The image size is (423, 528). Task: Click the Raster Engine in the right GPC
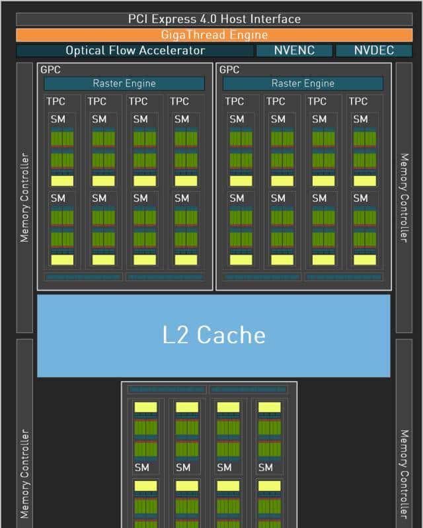click(x=303, y=83)
